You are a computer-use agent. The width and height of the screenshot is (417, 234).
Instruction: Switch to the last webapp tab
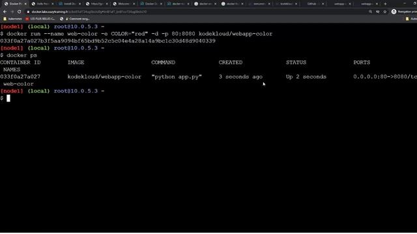[367, 4]
